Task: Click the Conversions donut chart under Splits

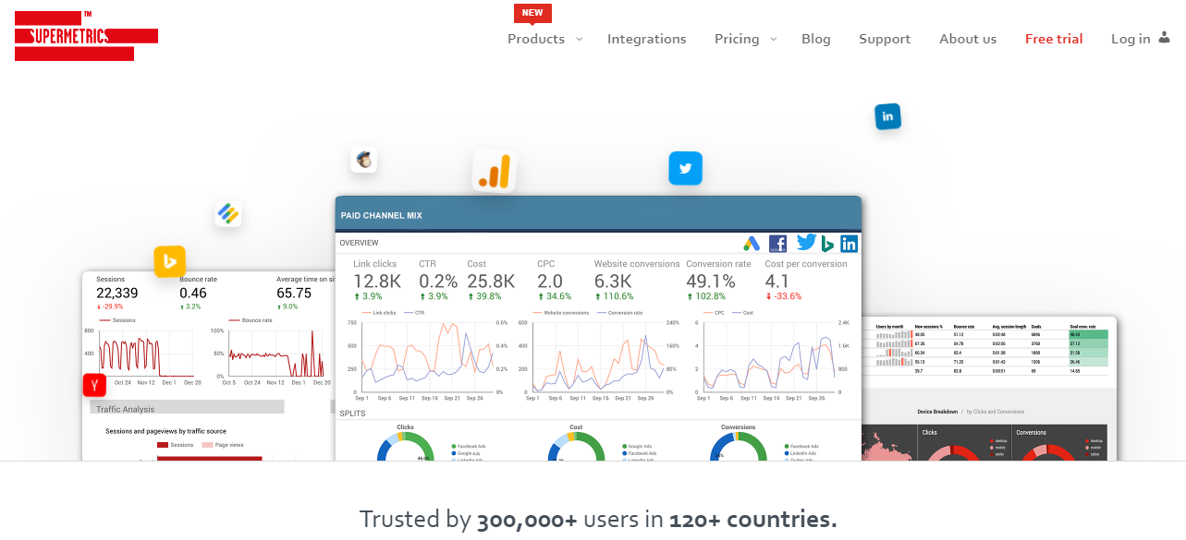Action: tap(738, 446)
